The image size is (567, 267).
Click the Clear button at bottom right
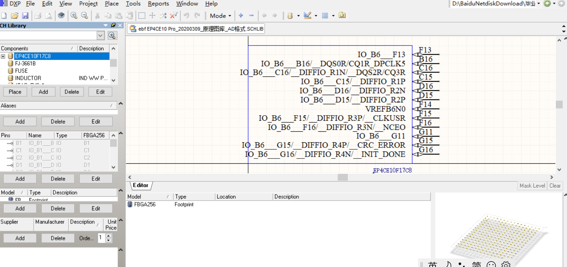tap(555, 186)
